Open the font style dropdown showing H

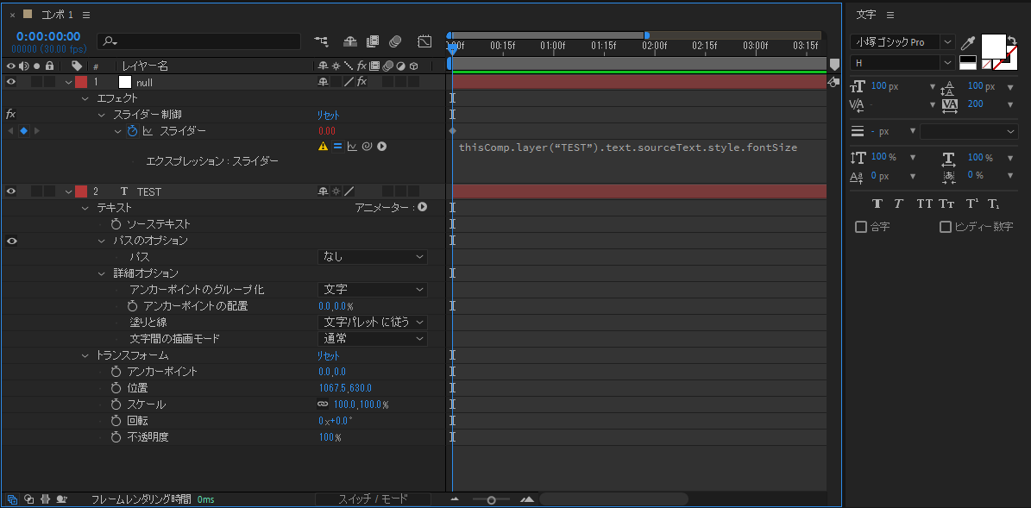[902, 62]
